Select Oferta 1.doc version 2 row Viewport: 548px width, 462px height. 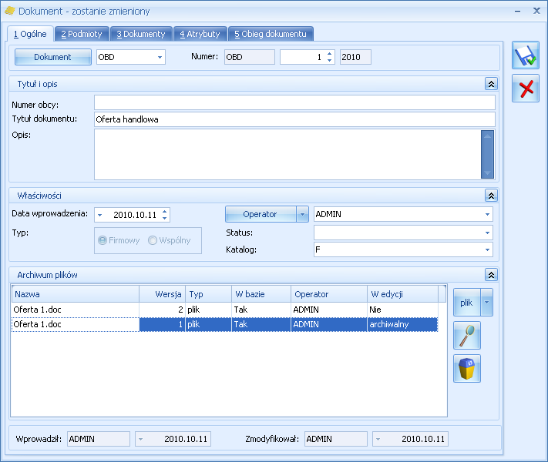click(x=225, y=310)
